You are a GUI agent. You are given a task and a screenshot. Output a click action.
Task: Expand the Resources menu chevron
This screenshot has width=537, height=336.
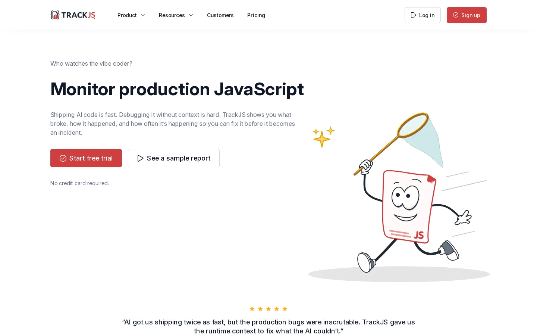tap(191, 15)
